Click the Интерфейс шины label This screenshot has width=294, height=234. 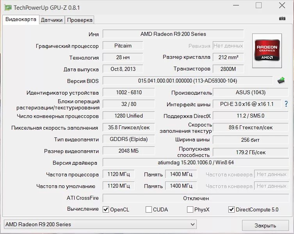click(x=189, y=104)
